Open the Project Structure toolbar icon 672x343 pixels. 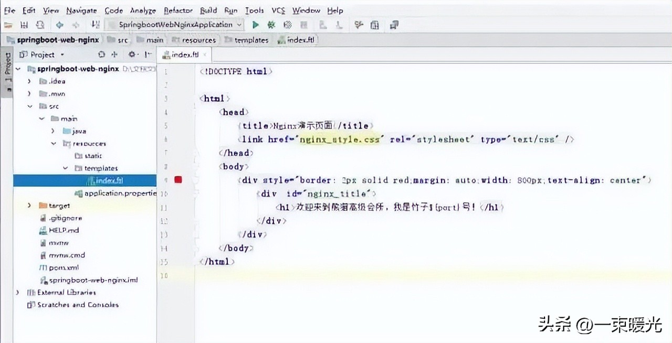tap(375, 25)
